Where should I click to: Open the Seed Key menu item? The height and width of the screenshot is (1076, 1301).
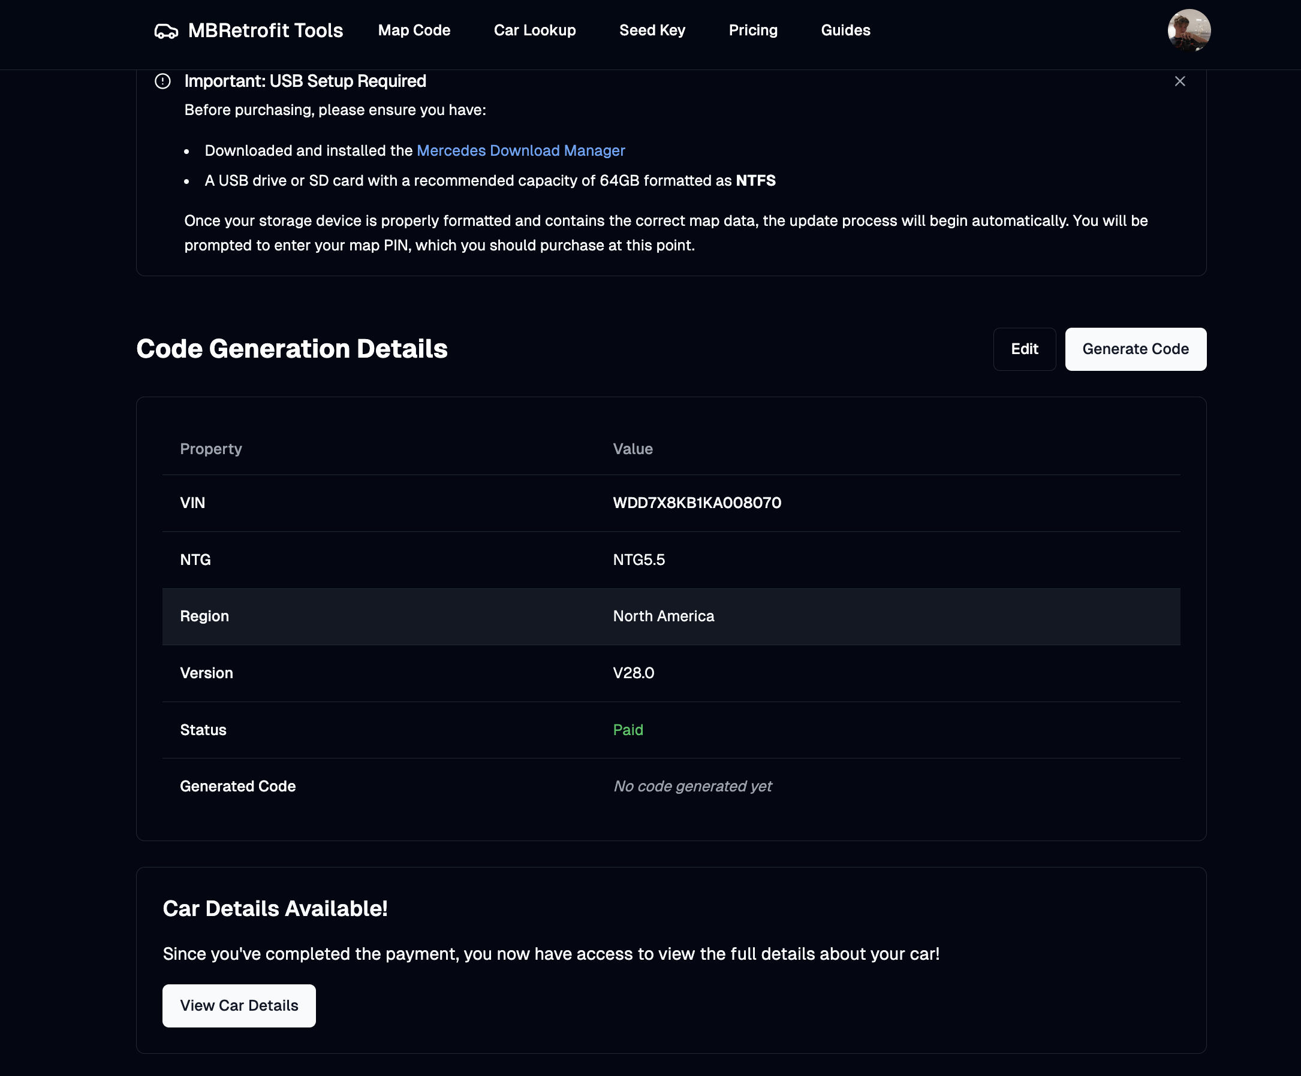click(x=652, y=31)
